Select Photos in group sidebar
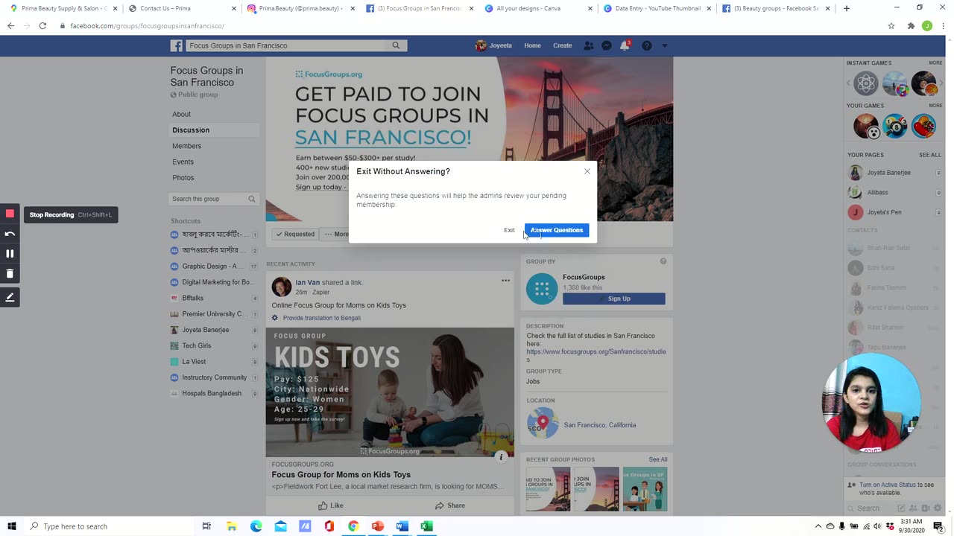The width and height of the screenshot is (954, 536). pyautogui.click(x=183, y=178)
